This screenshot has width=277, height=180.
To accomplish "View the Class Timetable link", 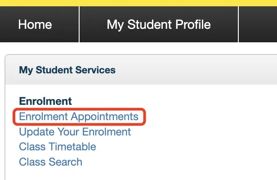I will (57, 147).
